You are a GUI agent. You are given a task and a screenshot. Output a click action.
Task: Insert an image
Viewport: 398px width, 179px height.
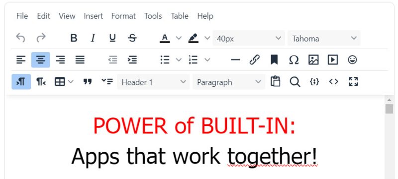(x=313, y=60)
